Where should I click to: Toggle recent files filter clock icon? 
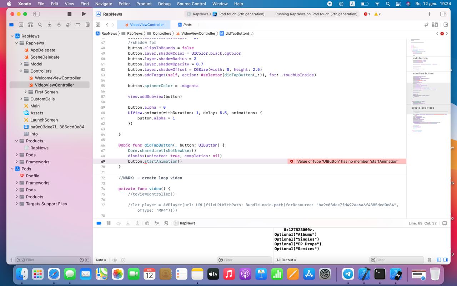[81, 260]
